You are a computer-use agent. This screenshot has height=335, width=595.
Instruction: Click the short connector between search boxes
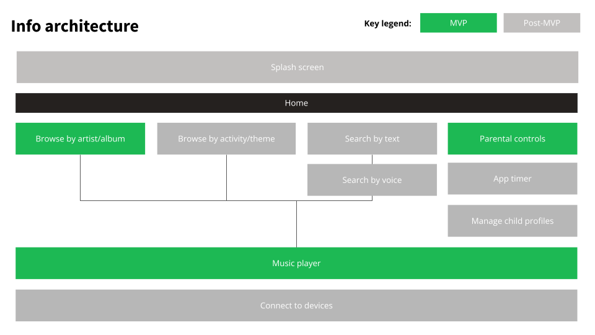(x=372, y=159)
